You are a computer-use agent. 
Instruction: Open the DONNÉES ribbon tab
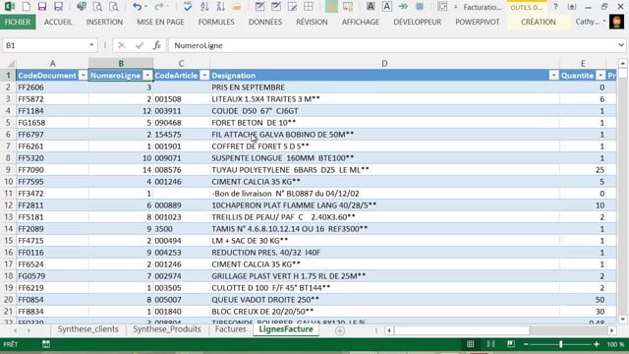(265, 22)
